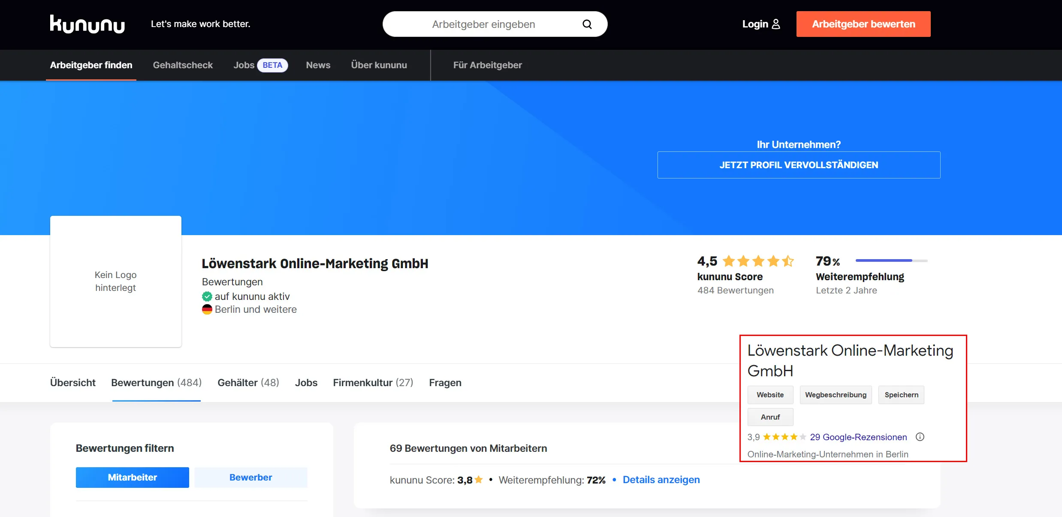Click Online-Marketing-Unternehmen in Berlin text

pos(828,454)
